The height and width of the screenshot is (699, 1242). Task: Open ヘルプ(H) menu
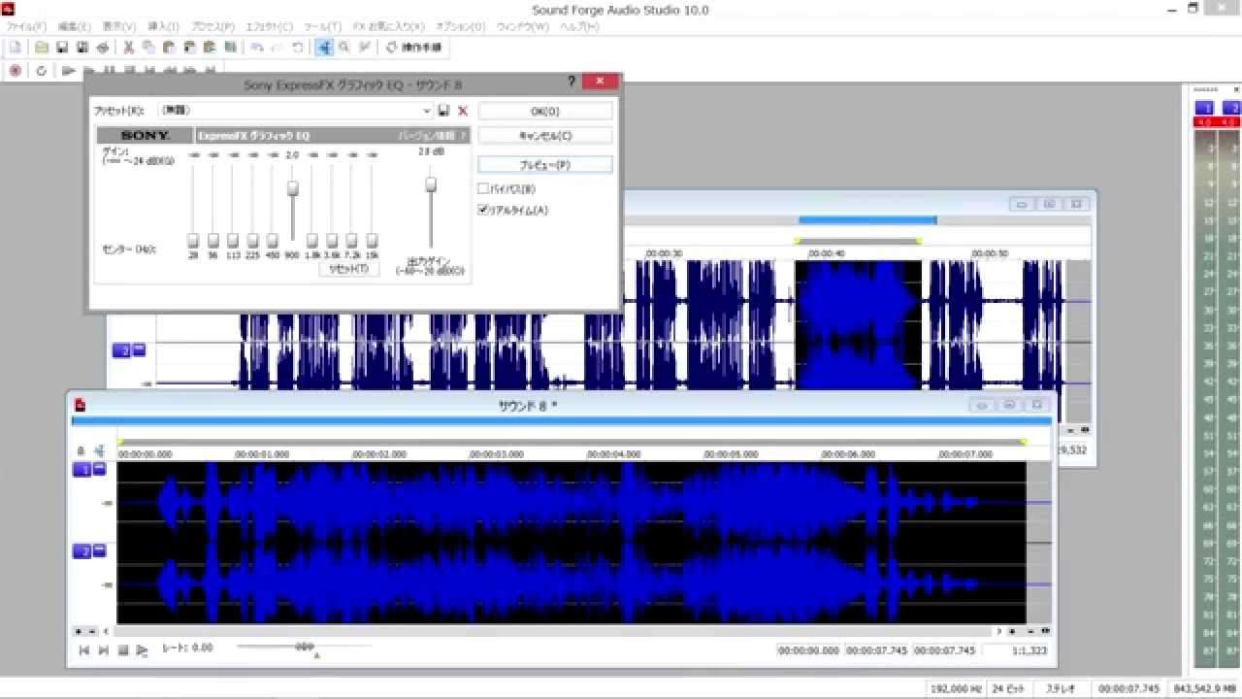pos(578,26)
